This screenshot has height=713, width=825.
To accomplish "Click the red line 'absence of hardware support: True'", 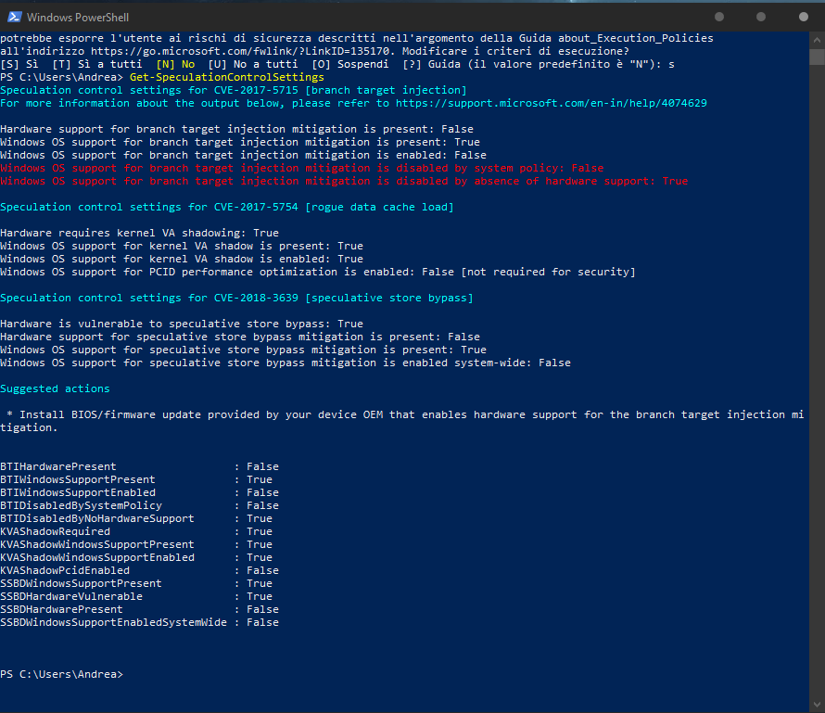I will point(344,181).
